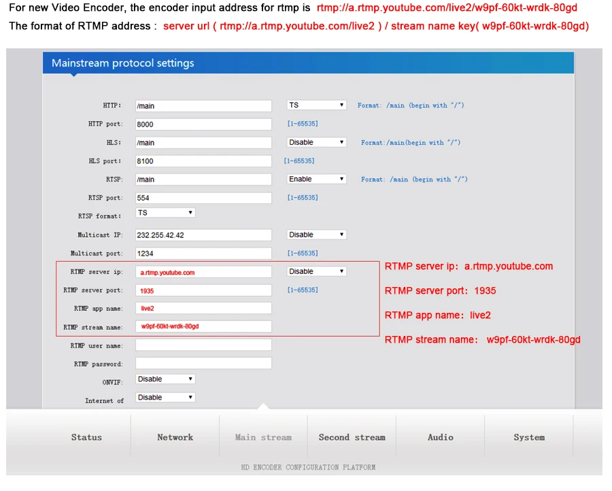Open the Audio tab
The height and width of the screenshot is (491, 612).
coord(440,437)
